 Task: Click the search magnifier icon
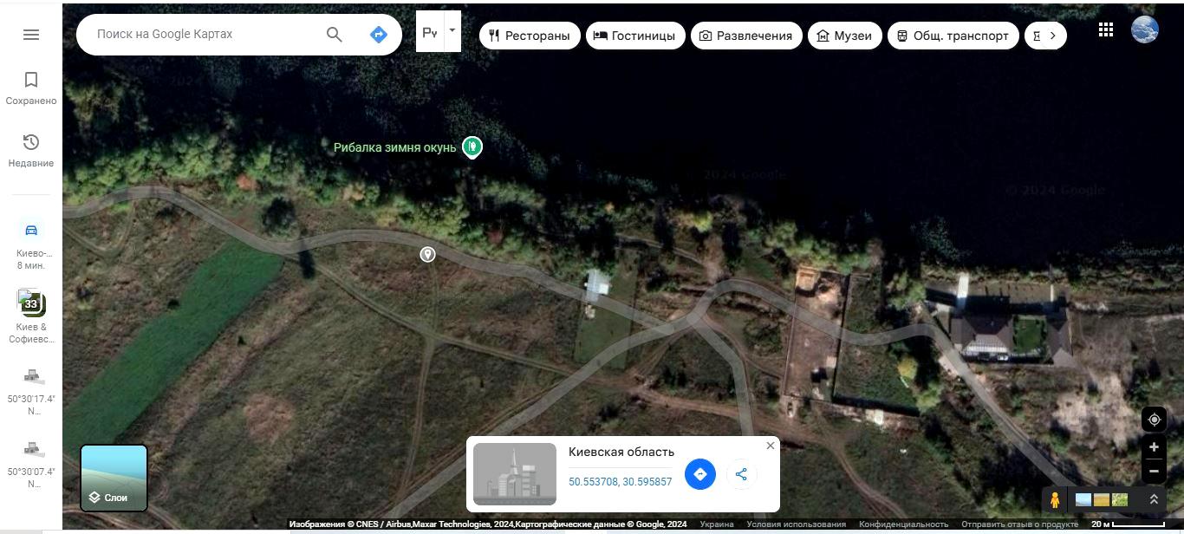(x=335, y=35)
